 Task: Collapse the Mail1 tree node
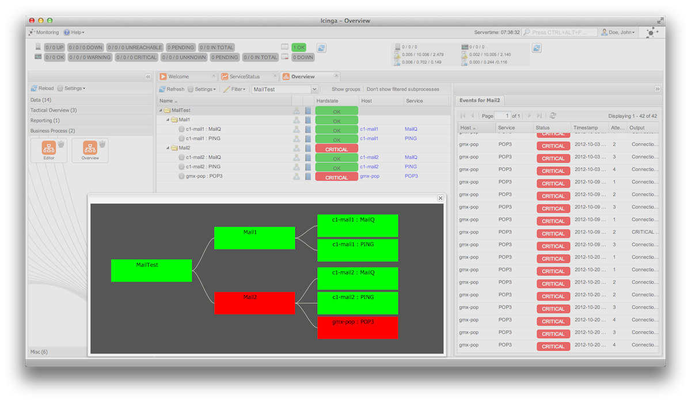[169, 120]
